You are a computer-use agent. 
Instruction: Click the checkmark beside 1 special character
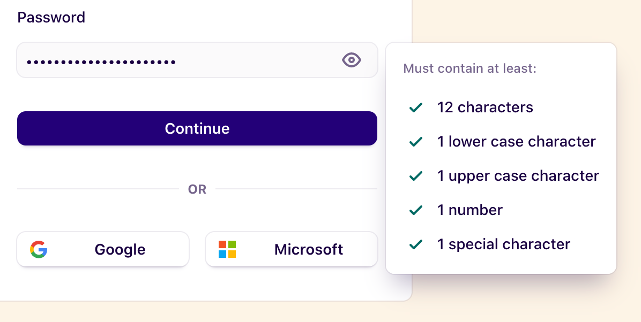pos(415,244)
